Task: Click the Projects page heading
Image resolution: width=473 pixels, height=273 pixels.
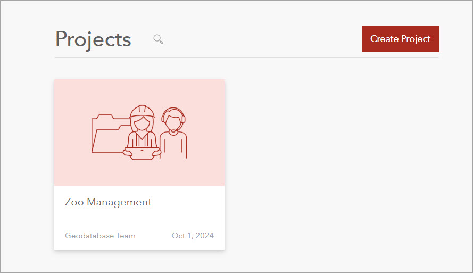Action: pos(93,39)
